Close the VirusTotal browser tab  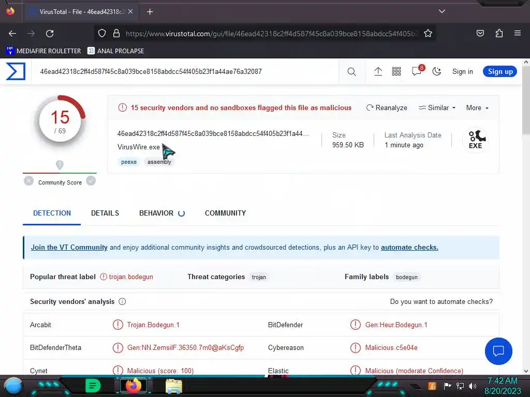[x=130, y=12]
